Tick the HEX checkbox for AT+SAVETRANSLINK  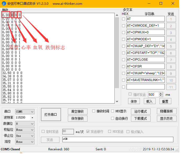(x=124, y=80)
